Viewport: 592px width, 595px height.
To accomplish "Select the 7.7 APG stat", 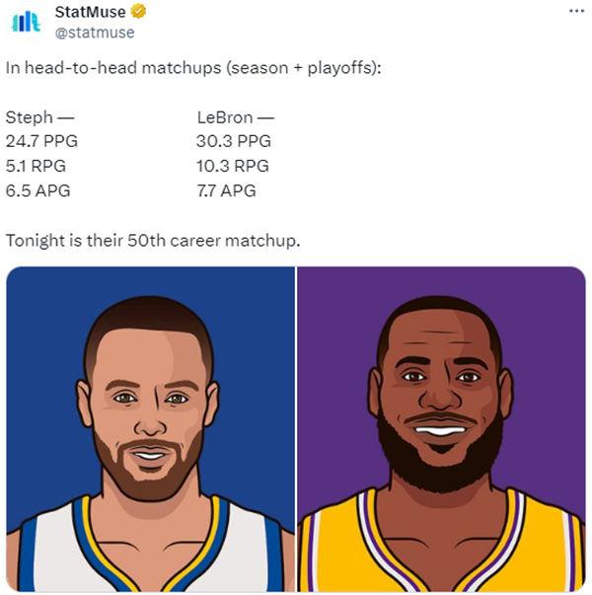I will point(227,190).
